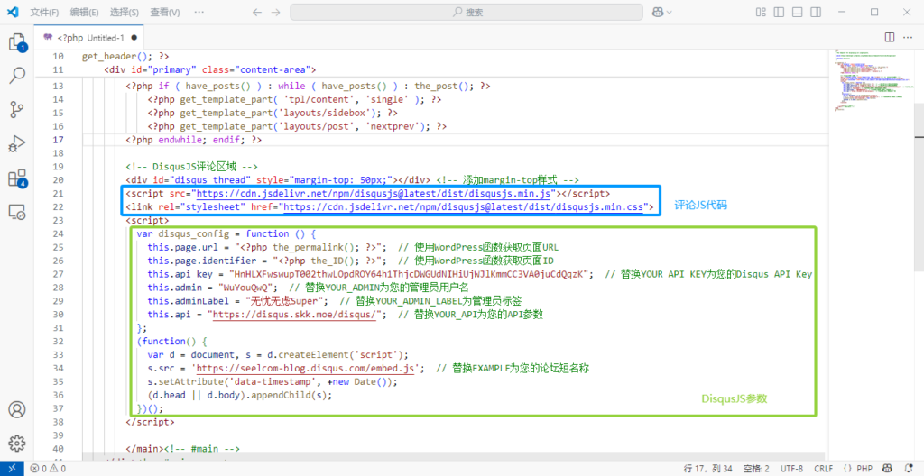Open the Accounts menu icon
924x476 pixels.
point(16,410)
